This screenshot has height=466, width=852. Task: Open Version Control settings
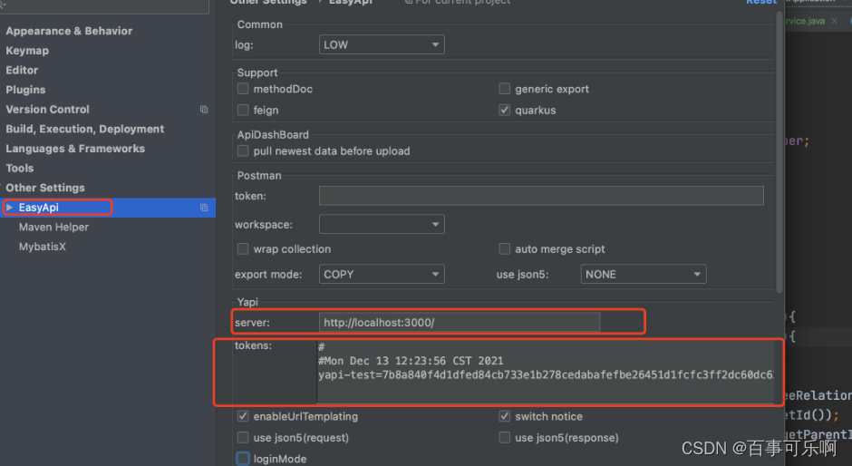(47, 110)
